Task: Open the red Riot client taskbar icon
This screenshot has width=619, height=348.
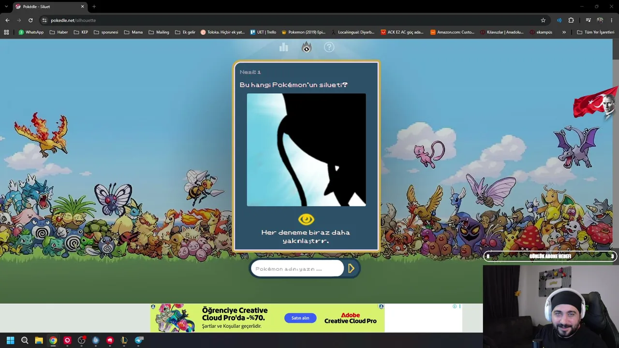Action: pos(110,340)
